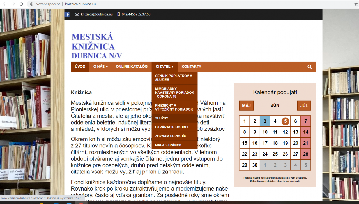
Task: Open the library's Facebook page icon
Action: (67, 14)
